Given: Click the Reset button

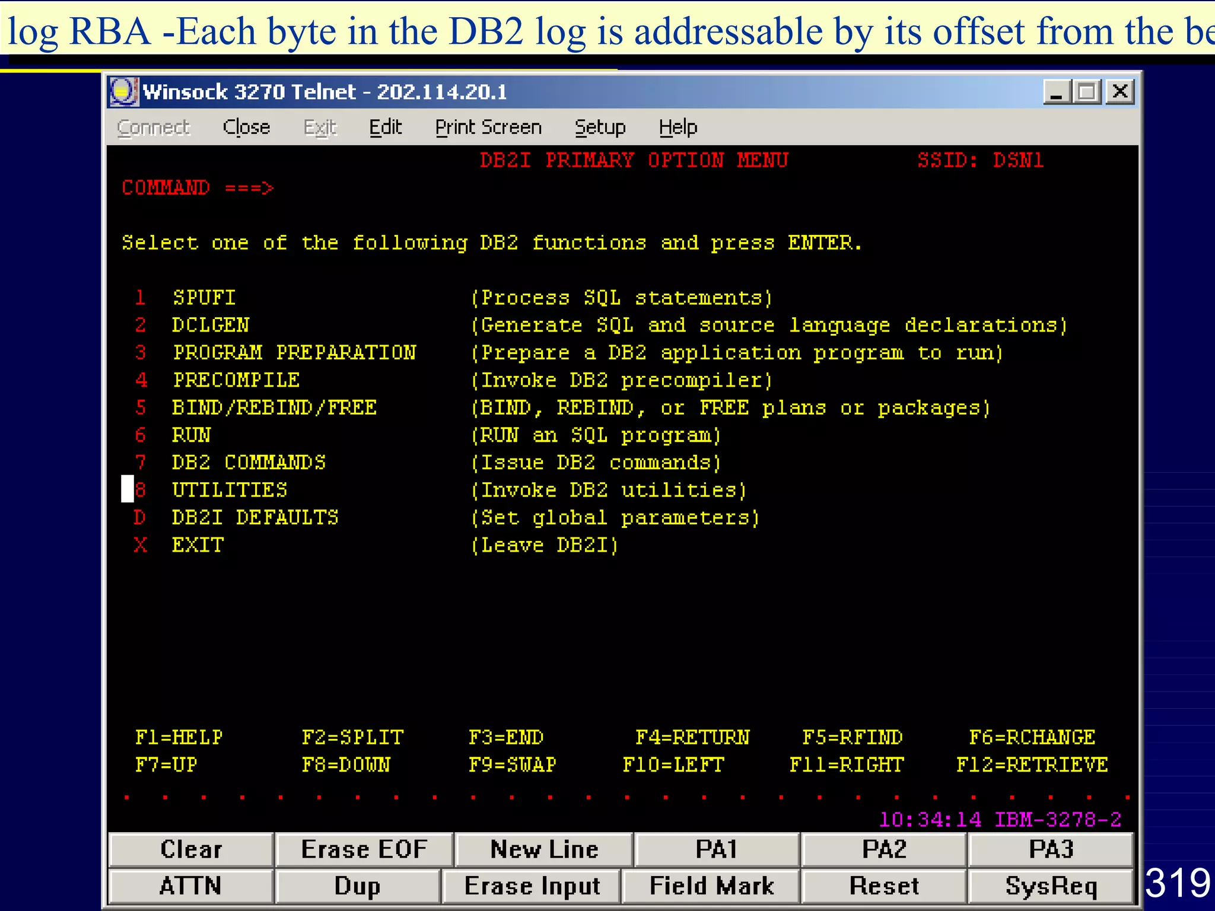Looking at the screenshot, I should pyautogui.click(x=884, y=886).
